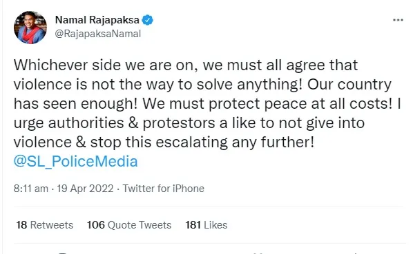Open the Twitter for iPhone source link
Viewport: 413px width, 254px height.
[163, 189]
